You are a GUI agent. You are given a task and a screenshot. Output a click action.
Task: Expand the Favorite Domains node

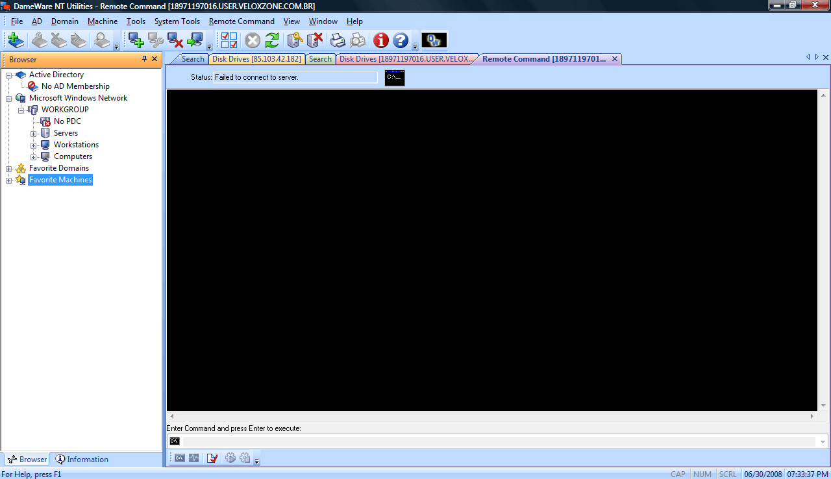coord(9,168)
